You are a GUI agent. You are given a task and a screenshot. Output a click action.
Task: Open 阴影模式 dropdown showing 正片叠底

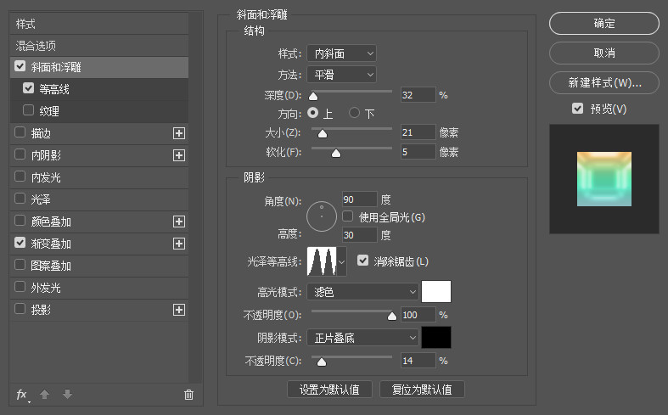[363, 338]
